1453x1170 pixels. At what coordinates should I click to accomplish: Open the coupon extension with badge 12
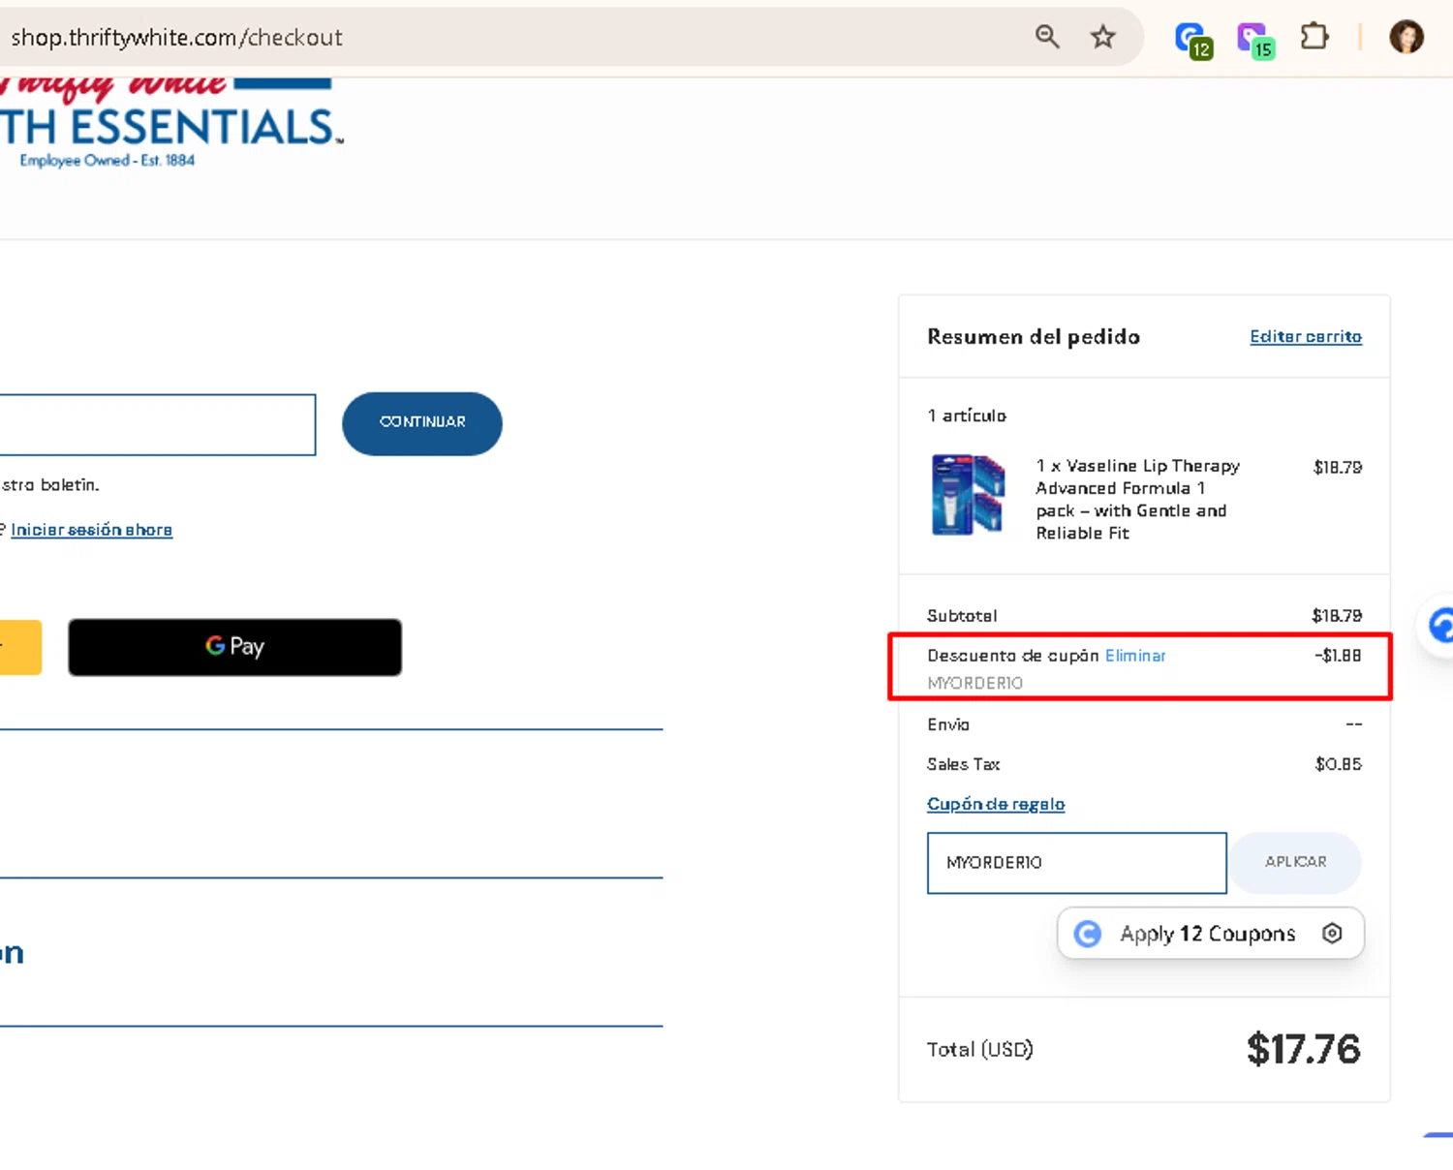pos(1192,40)
